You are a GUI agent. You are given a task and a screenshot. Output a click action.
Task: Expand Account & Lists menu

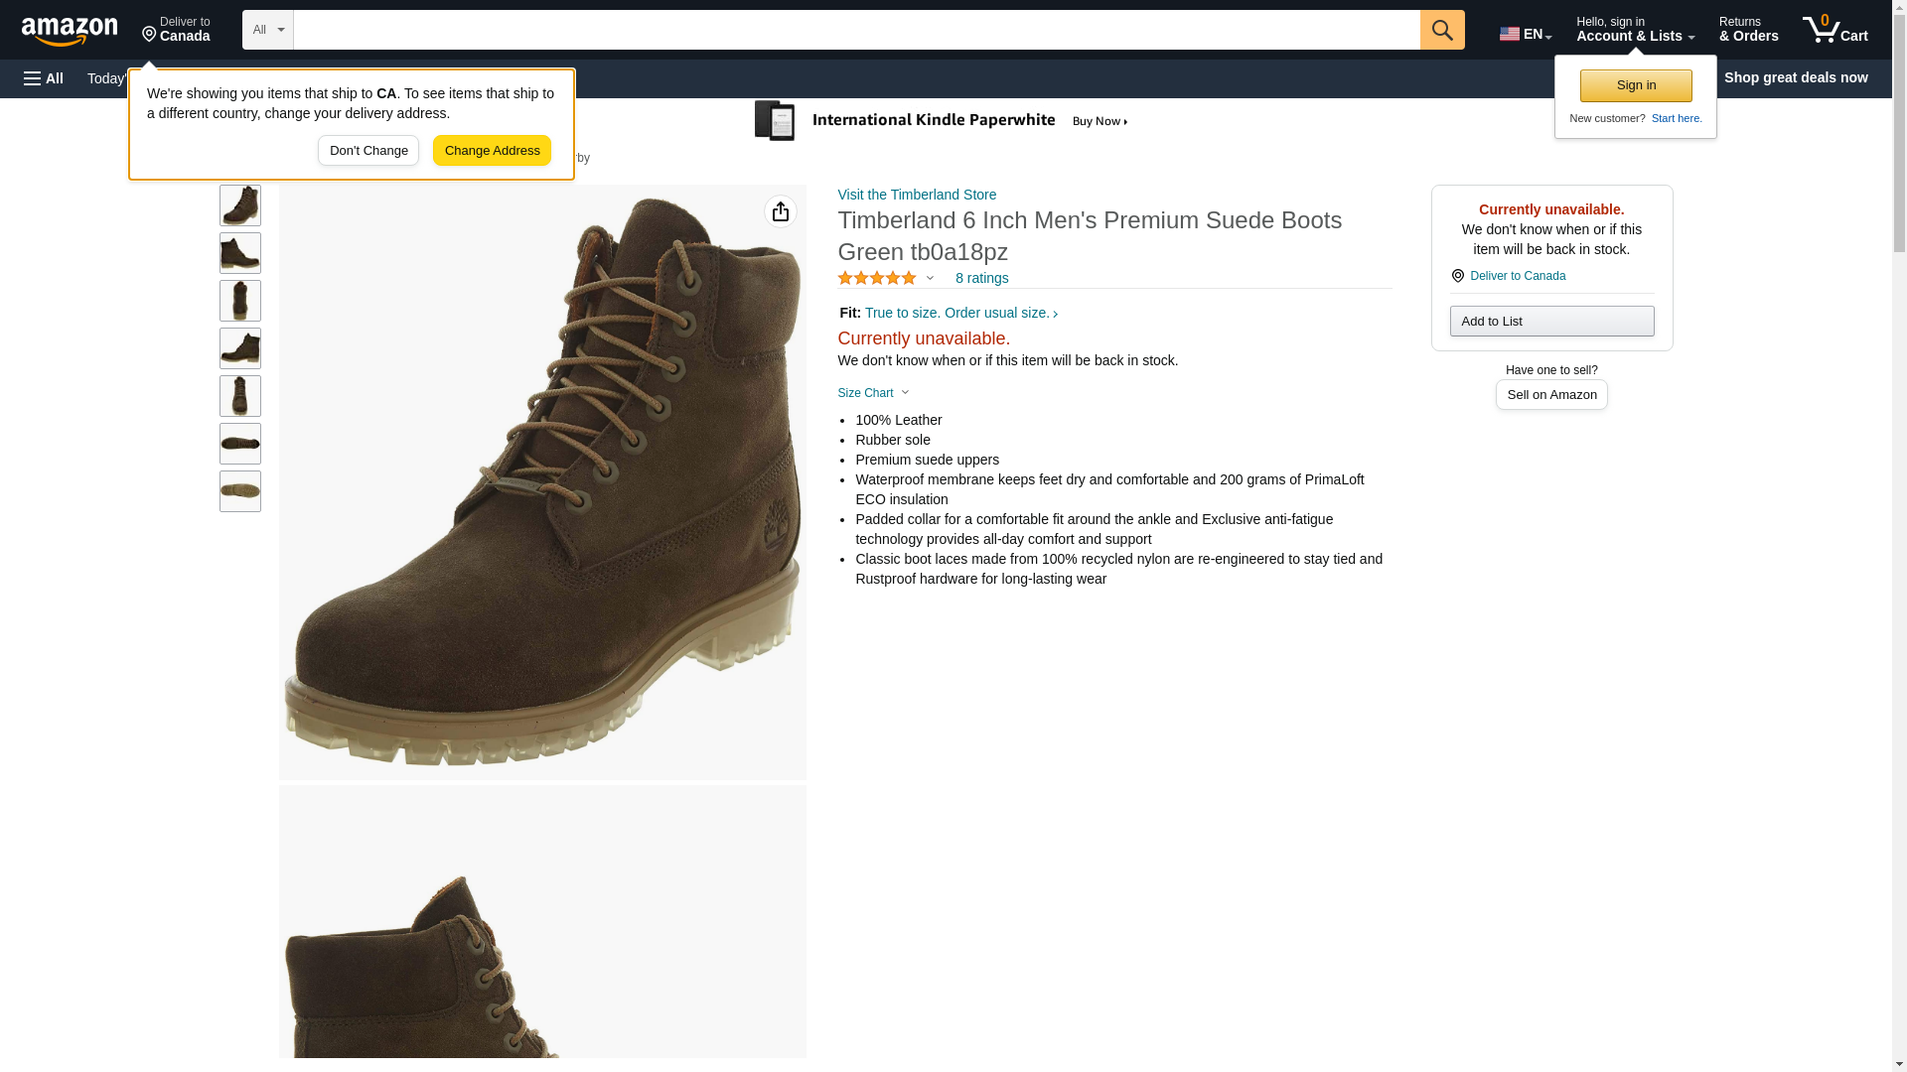pyautogui.click(x=1635, y=30)
